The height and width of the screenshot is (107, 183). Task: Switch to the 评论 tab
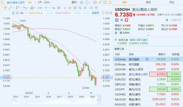point(172,2)
